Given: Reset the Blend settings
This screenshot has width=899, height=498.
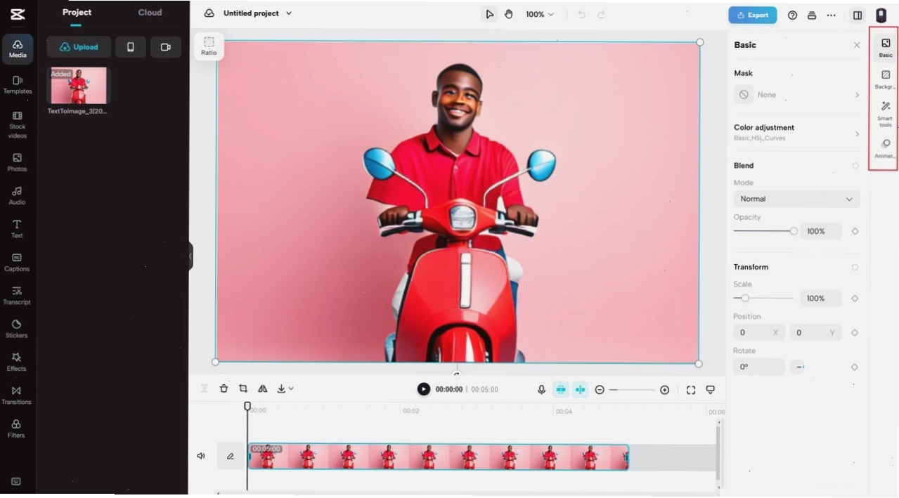Looking at the screenshot, I should click(855, 166).
